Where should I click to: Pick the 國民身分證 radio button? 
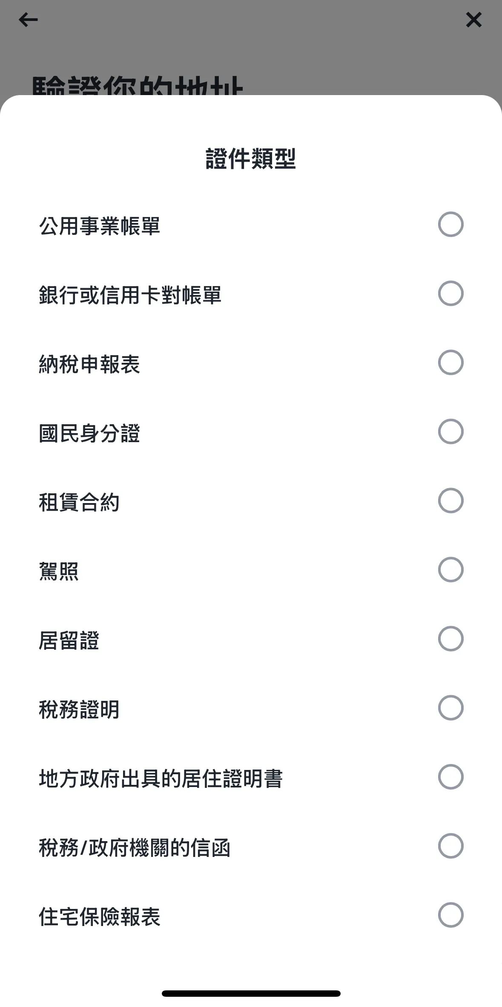tap(450, 431)
